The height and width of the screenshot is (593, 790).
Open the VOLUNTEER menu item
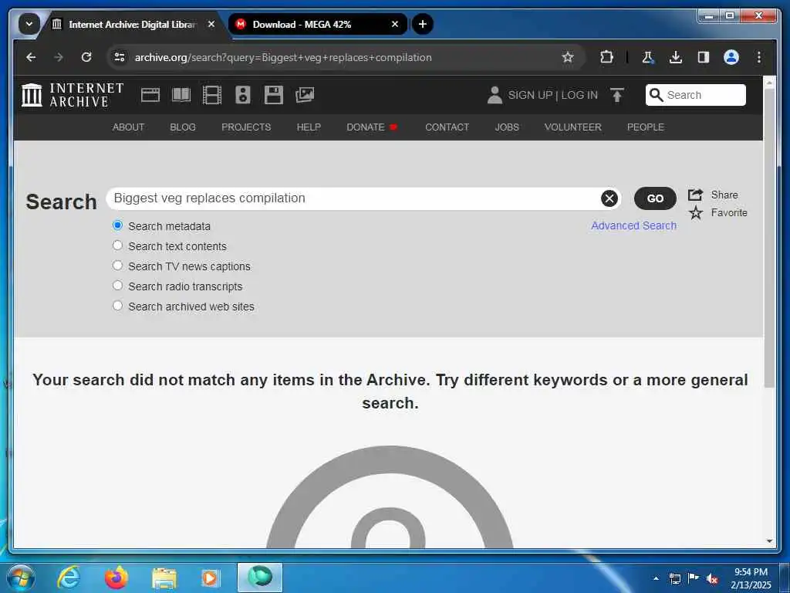[x=573, y=127]
